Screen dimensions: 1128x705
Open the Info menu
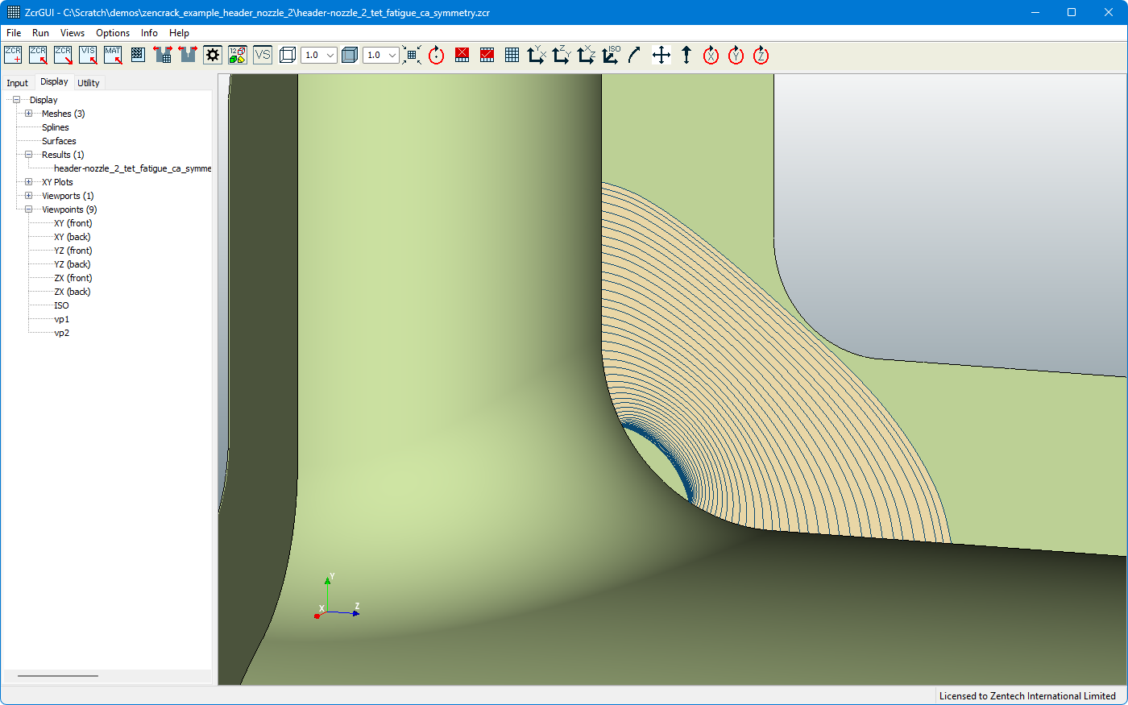pos(149,33)
